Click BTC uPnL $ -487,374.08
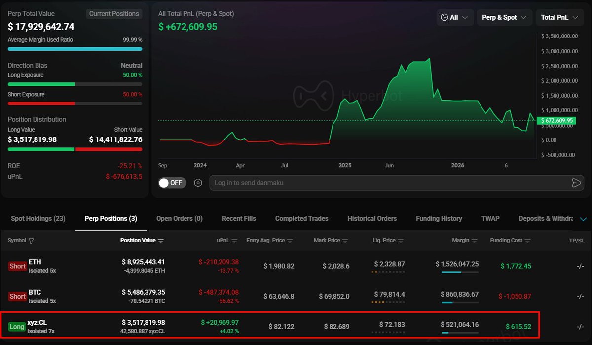 tap(219, 292)
